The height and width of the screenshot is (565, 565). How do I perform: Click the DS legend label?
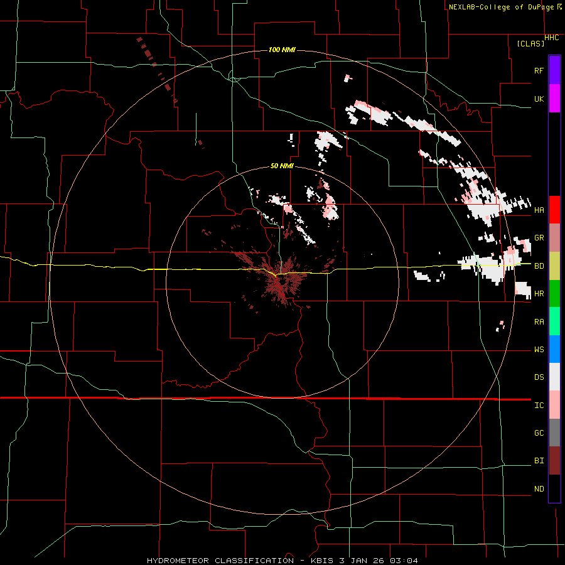coord(539,377)
